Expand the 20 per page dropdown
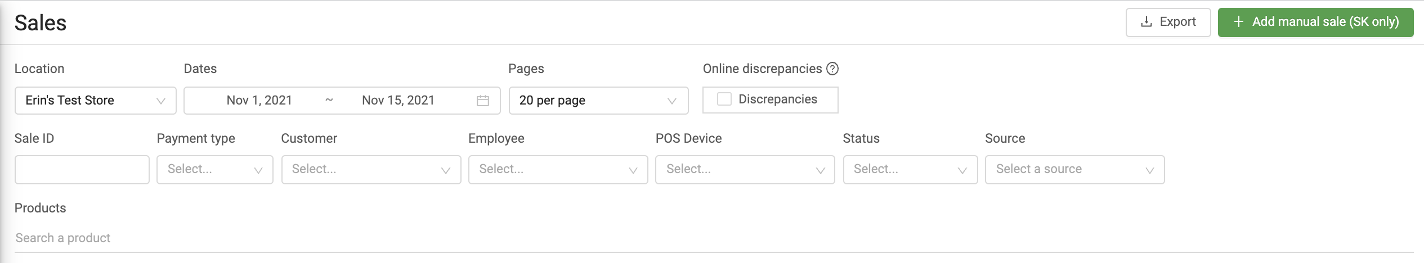 coord(598,101)
